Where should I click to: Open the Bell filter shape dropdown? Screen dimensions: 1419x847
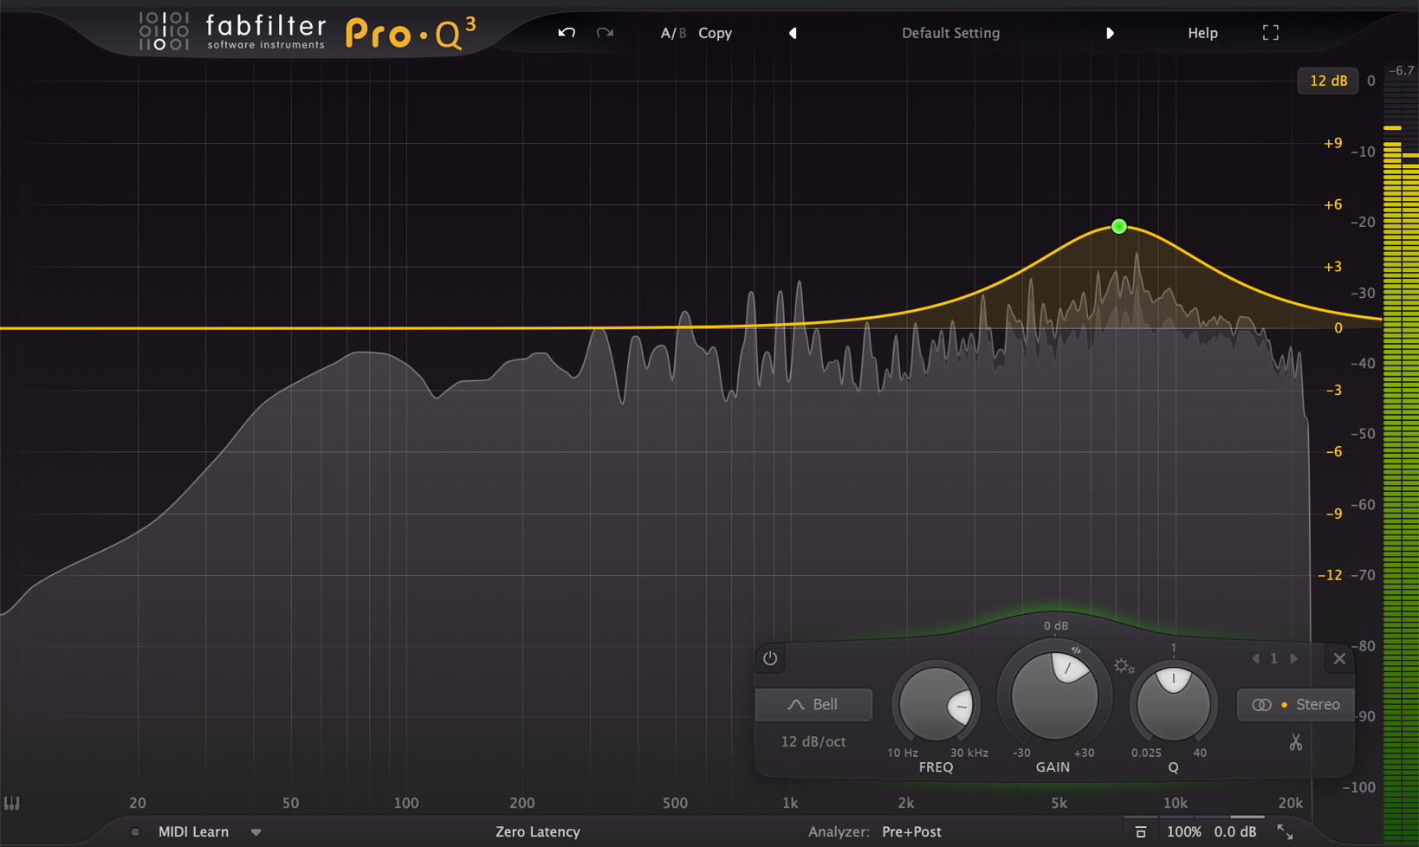(813, 704)
